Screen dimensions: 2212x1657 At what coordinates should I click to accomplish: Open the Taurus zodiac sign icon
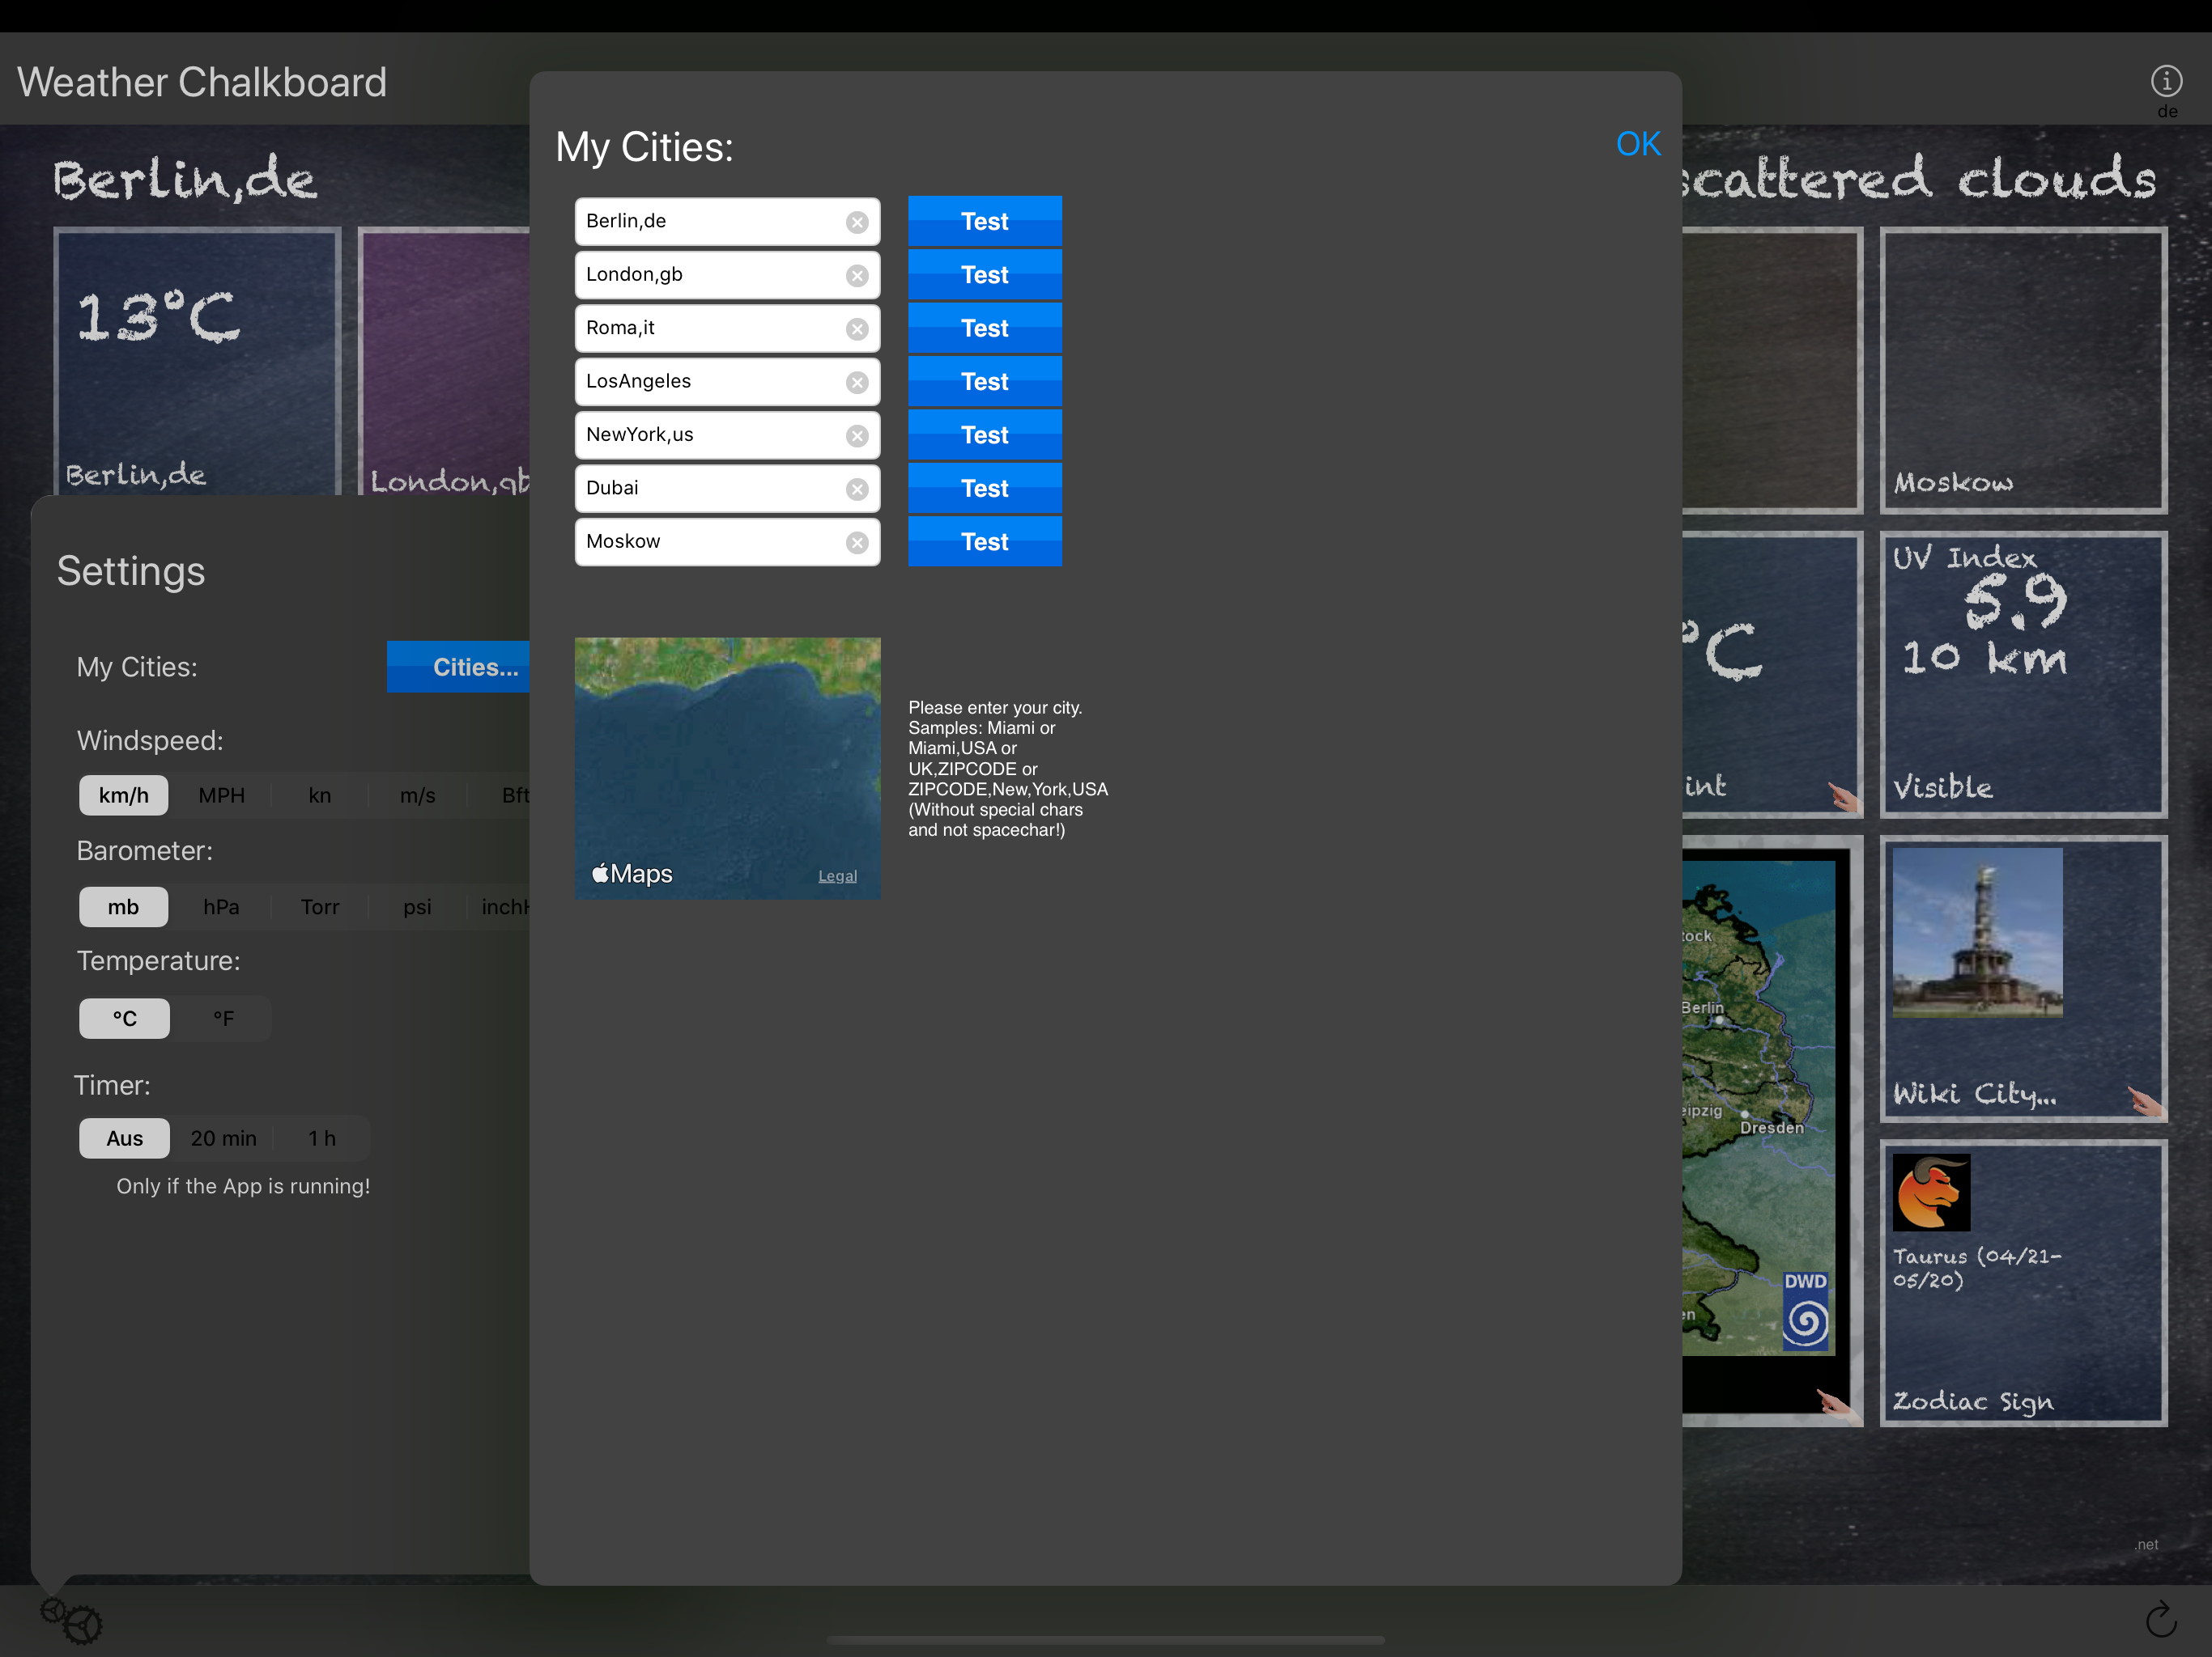[1931, 1191]
